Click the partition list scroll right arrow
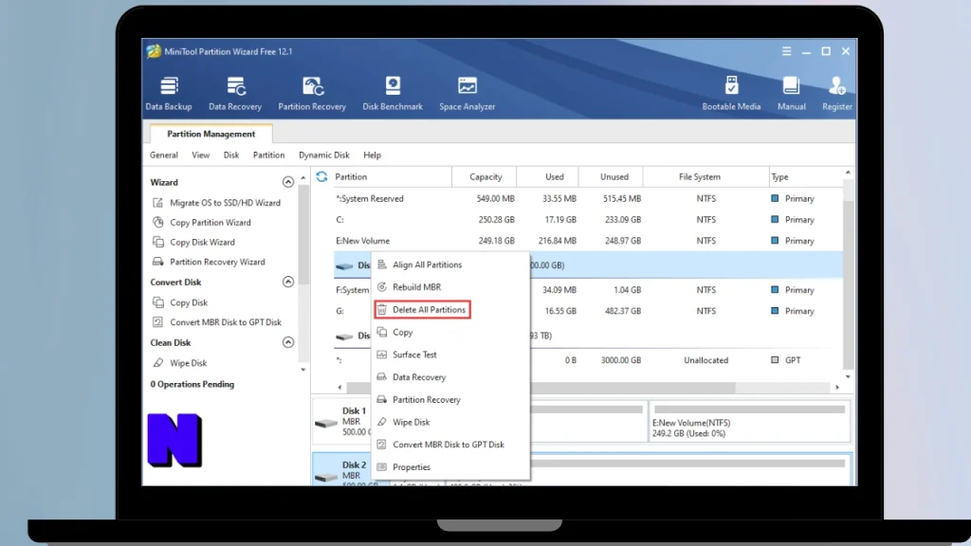The height and width of the screenshot is (546, 971). (836, 388)
